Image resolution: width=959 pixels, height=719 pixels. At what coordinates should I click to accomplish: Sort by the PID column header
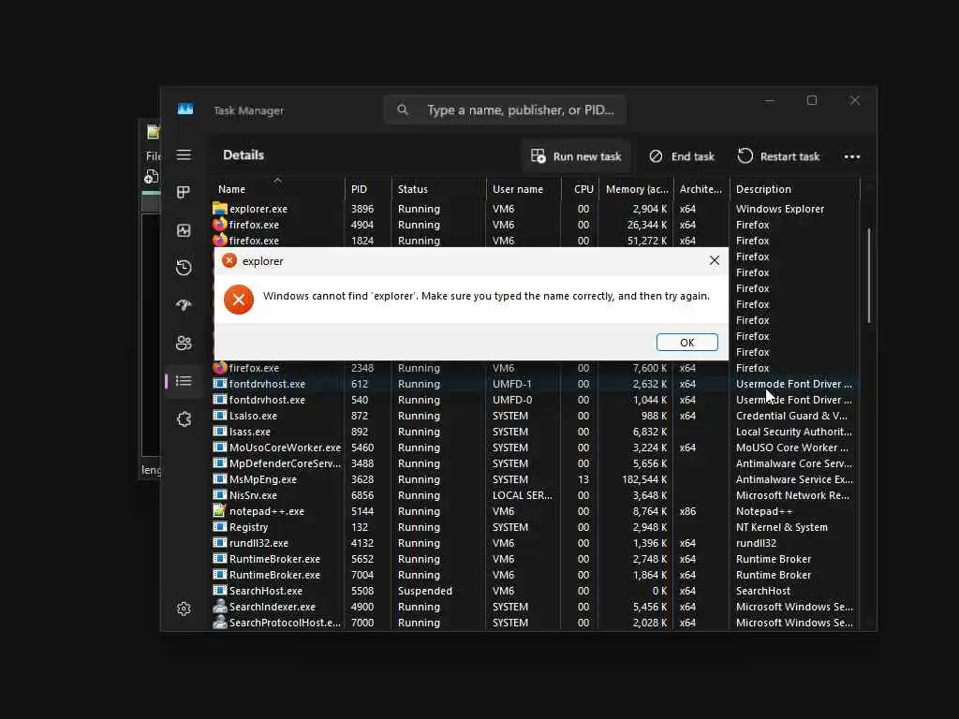(367, 189)
